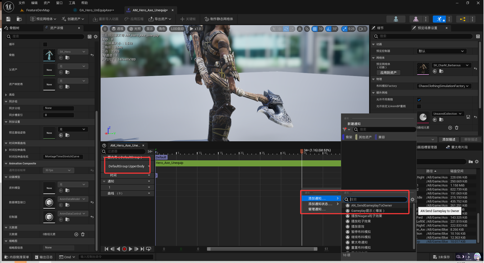Image resolution: width=484 pixels, height=263 pixels.
Task: Click the 制作静态网格体 toolbar button
Action: (219, 19)
